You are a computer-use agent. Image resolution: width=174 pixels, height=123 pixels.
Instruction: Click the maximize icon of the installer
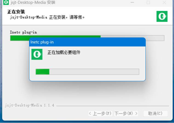(148, 2)
